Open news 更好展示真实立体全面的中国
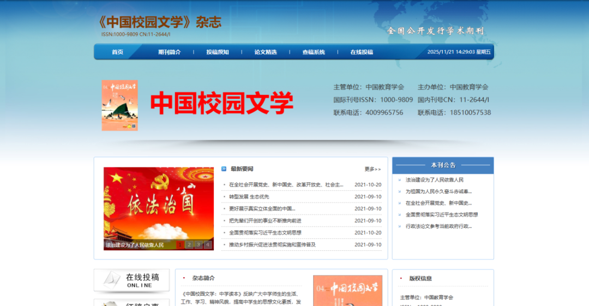The width and height of the screenshot is (589, 306). click(262, 208)
